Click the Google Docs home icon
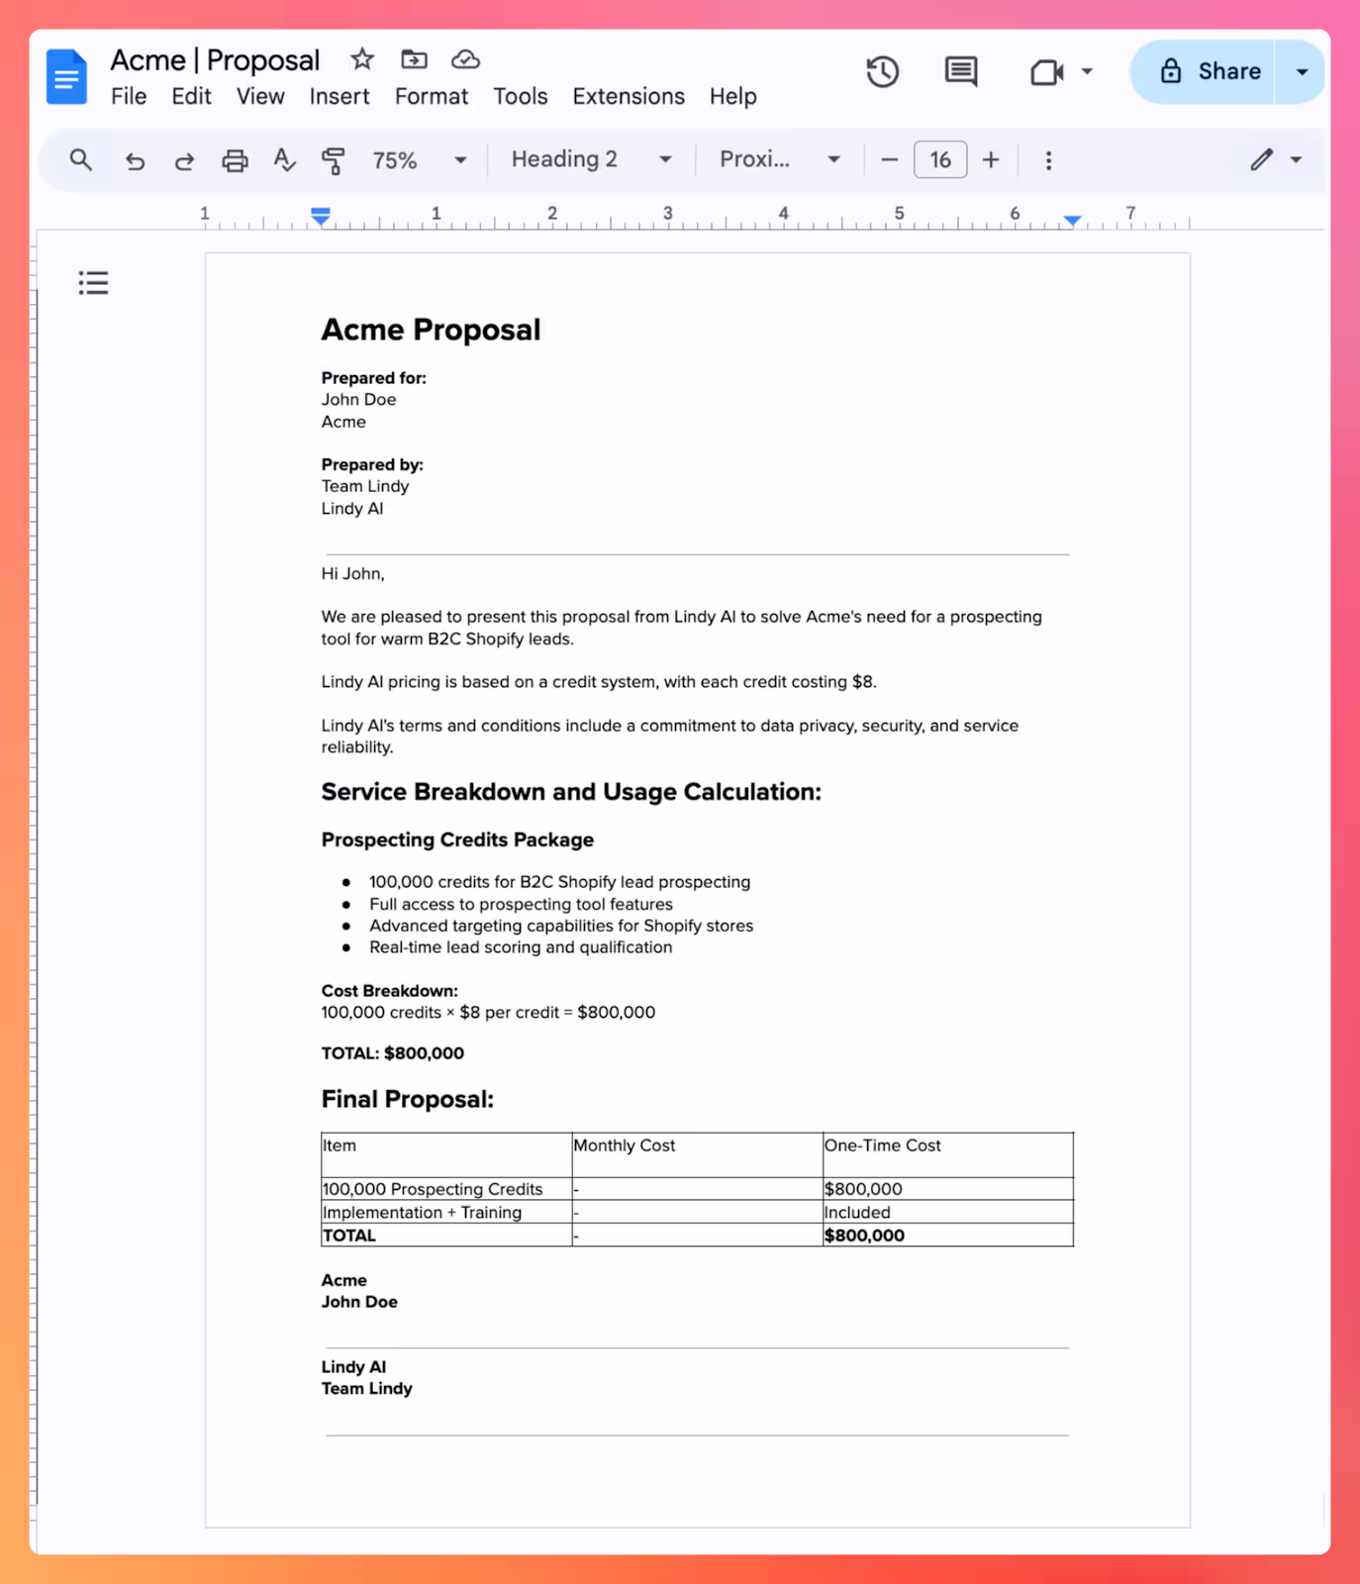The height and width of the screenshot is (1584, 1360). [x=66, y=76]
